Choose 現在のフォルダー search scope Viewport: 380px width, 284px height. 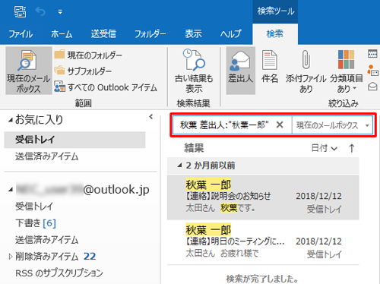point(88,55)
